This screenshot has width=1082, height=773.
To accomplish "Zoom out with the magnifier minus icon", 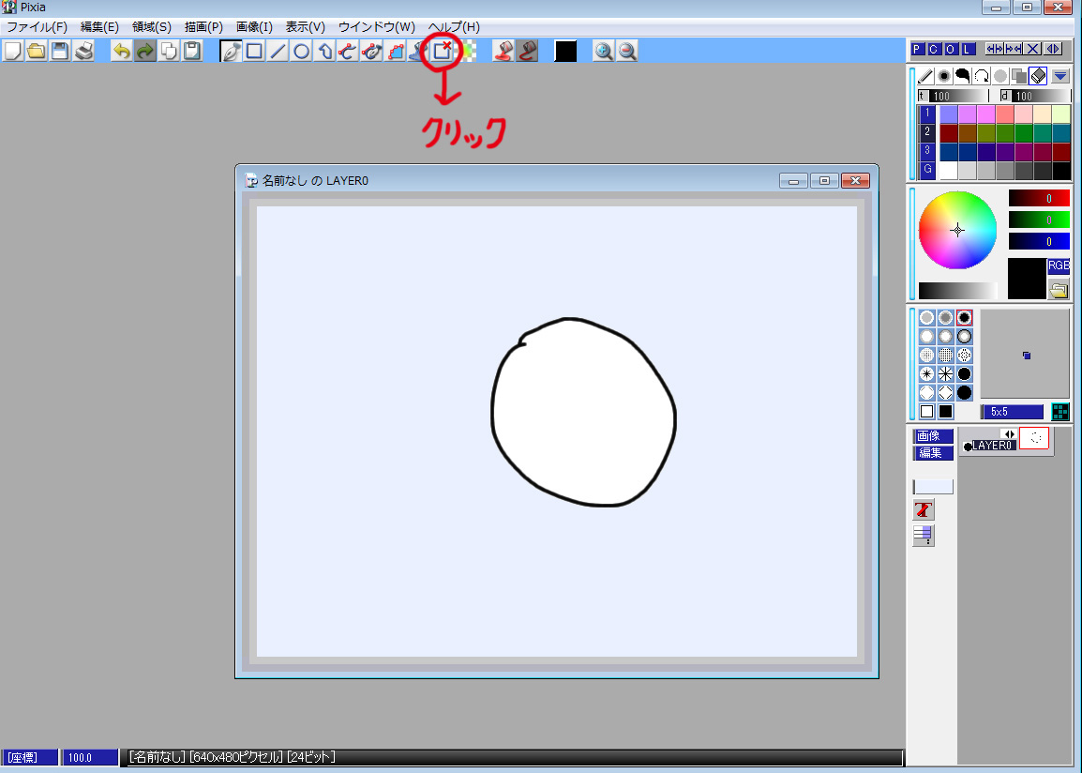I will 627,51.
